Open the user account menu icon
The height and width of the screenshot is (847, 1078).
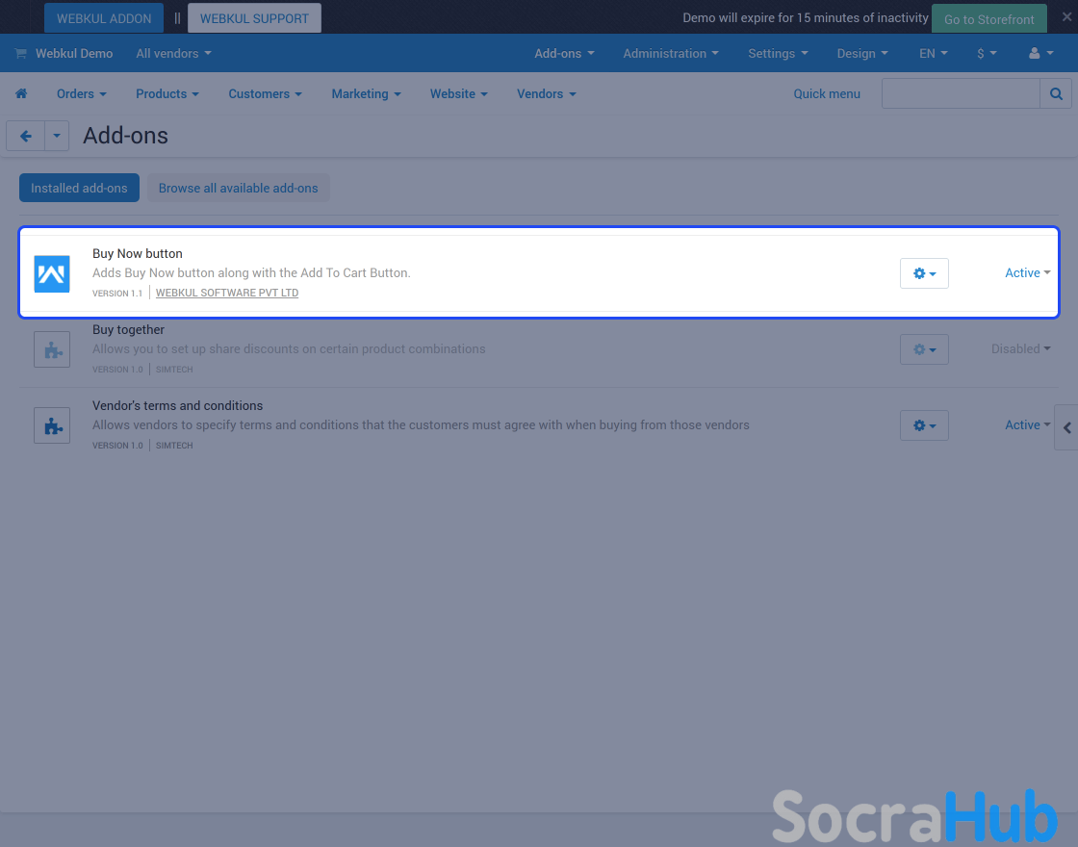[x=1040, y=53]
